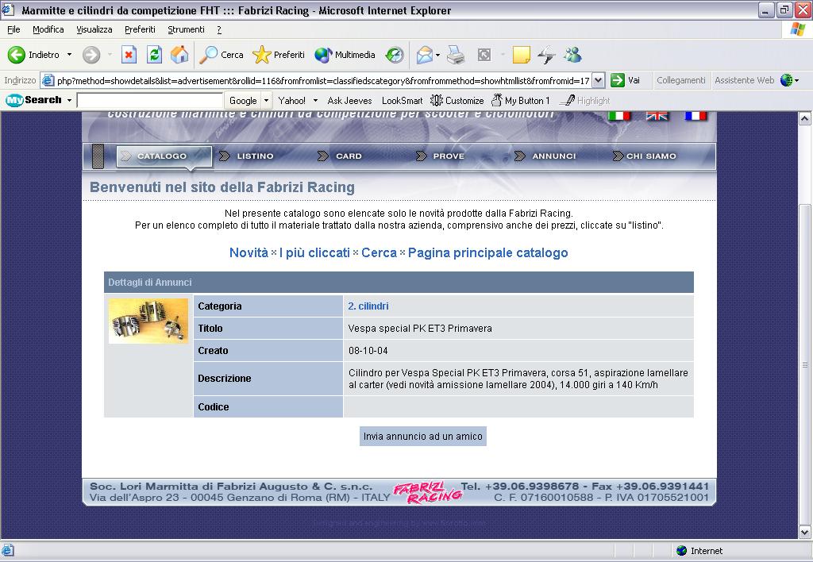The height and width of the screenshot is (562, 813).
Task: Focus the MySearch text input field
Action: (x=150, y=100)
